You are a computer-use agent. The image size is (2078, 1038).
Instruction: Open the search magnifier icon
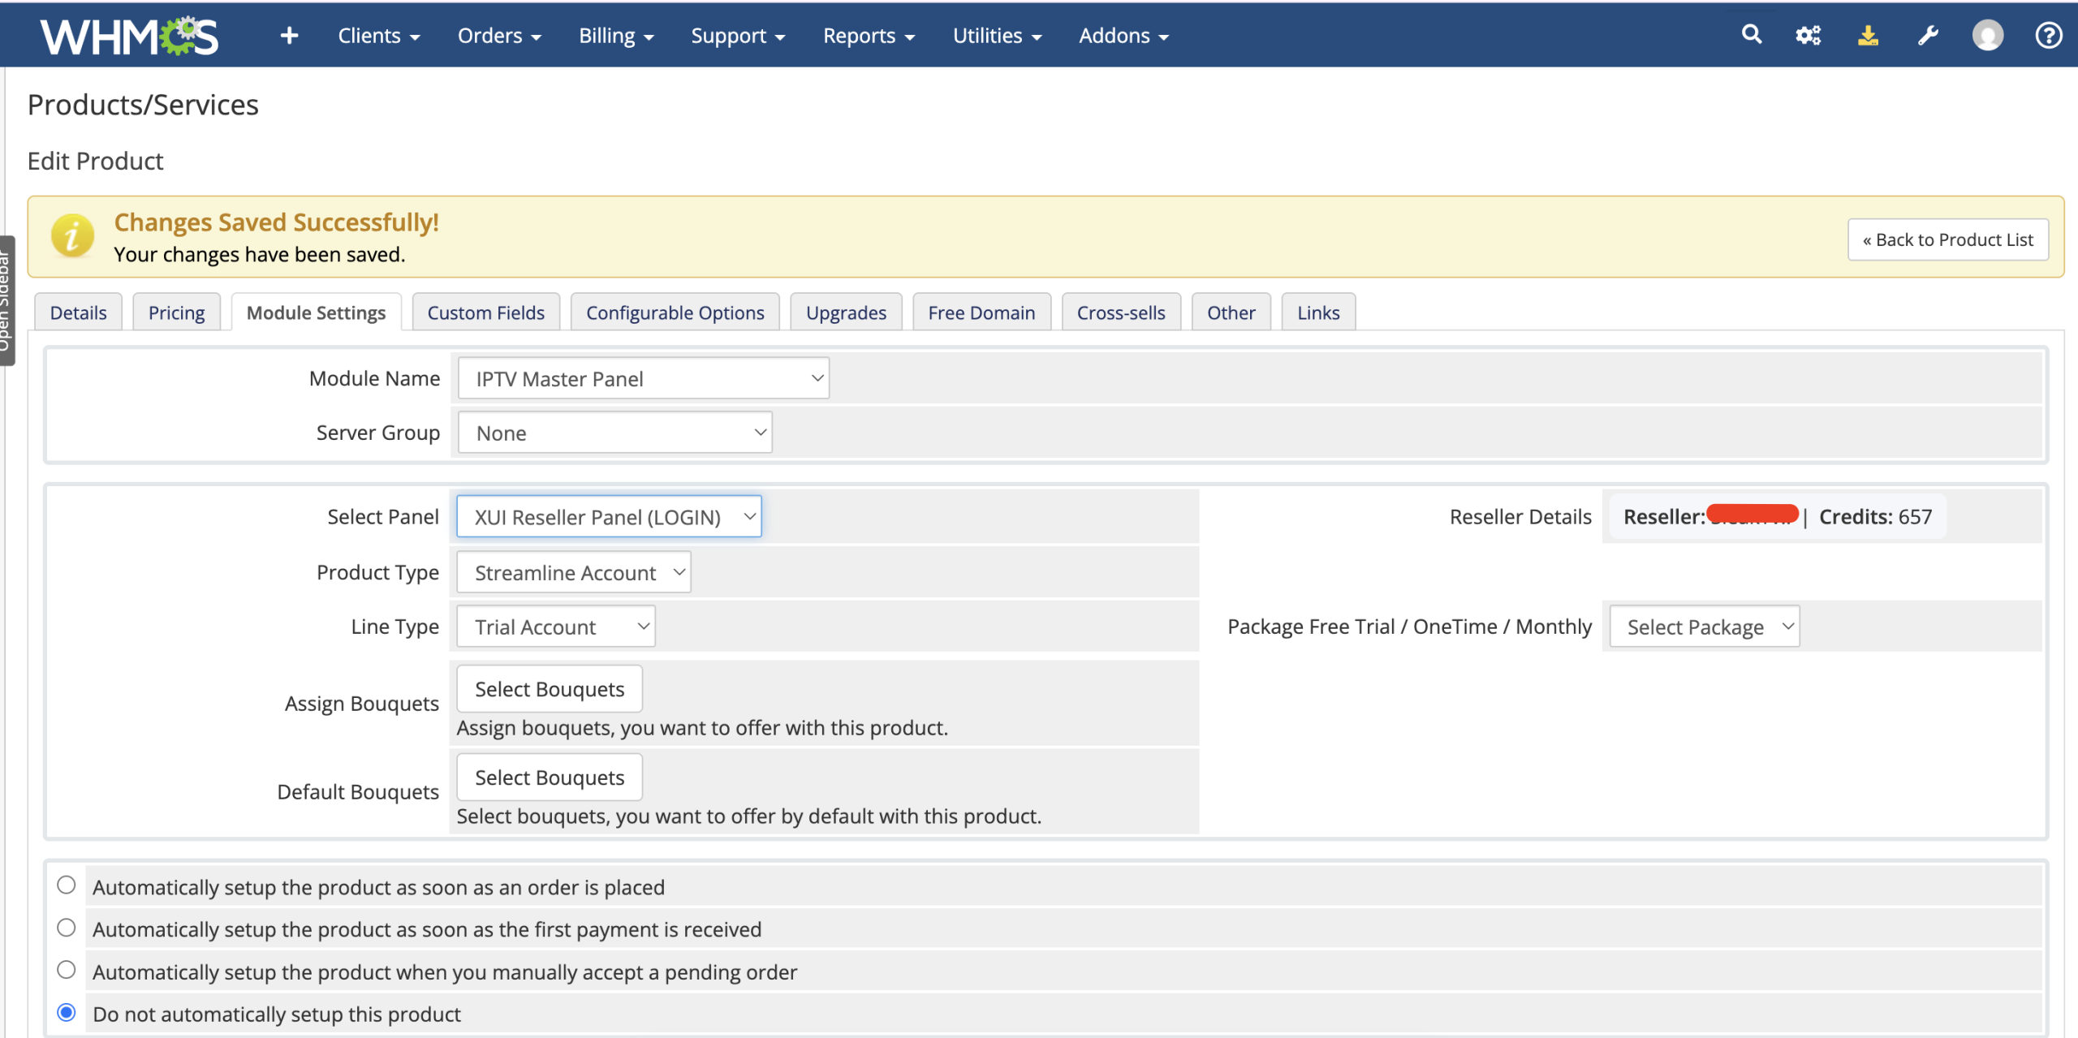(1752, 35)
